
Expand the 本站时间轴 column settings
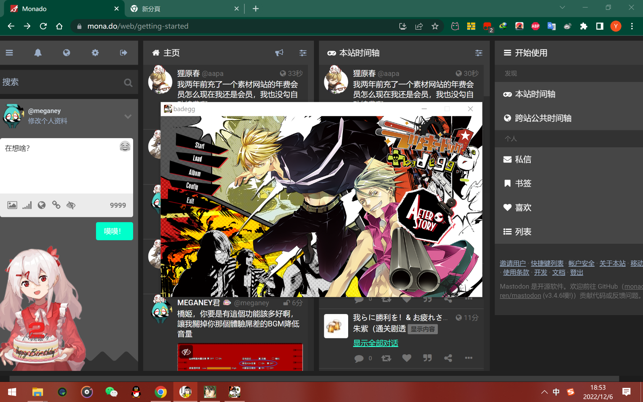click(478, 53)
